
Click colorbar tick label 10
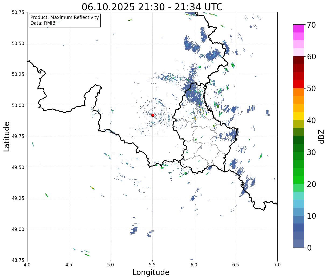(311, 216)
